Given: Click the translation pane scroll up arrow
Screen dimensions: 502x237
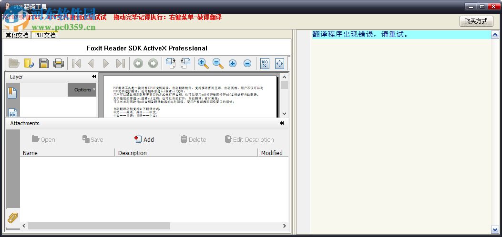Looking at the screenshot, I should coord(495,35).
